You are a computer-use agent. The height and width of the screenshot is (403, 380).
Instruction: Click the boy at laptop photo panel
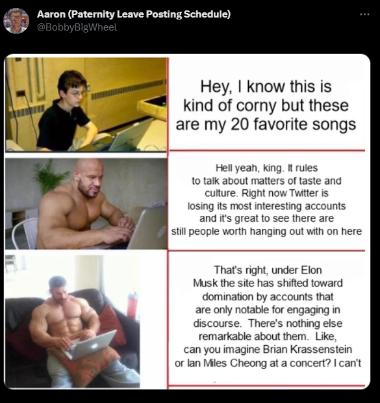click(86, 105)
